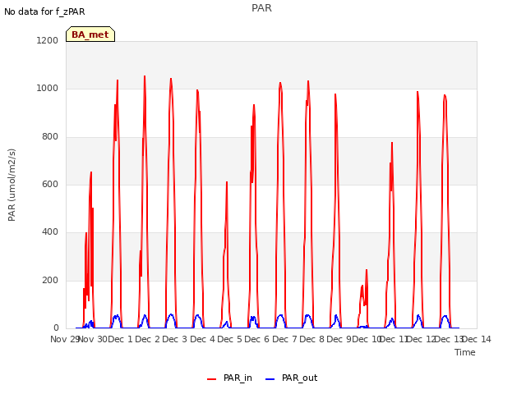
Task: Click the 1200 y-axis tick label
Action: click(48, 40)
